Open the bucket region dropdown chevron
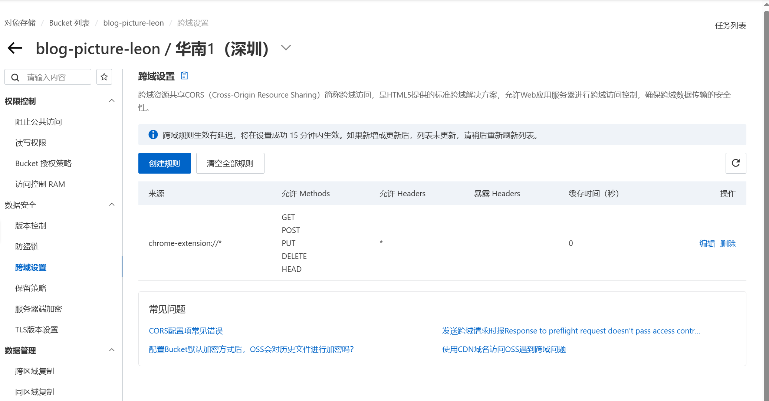The width and height of the screenshot is (769, 401). [286, 48]
